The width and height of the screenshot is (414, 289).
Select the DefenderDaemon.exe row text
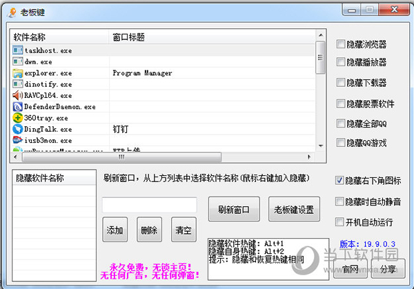60,107
